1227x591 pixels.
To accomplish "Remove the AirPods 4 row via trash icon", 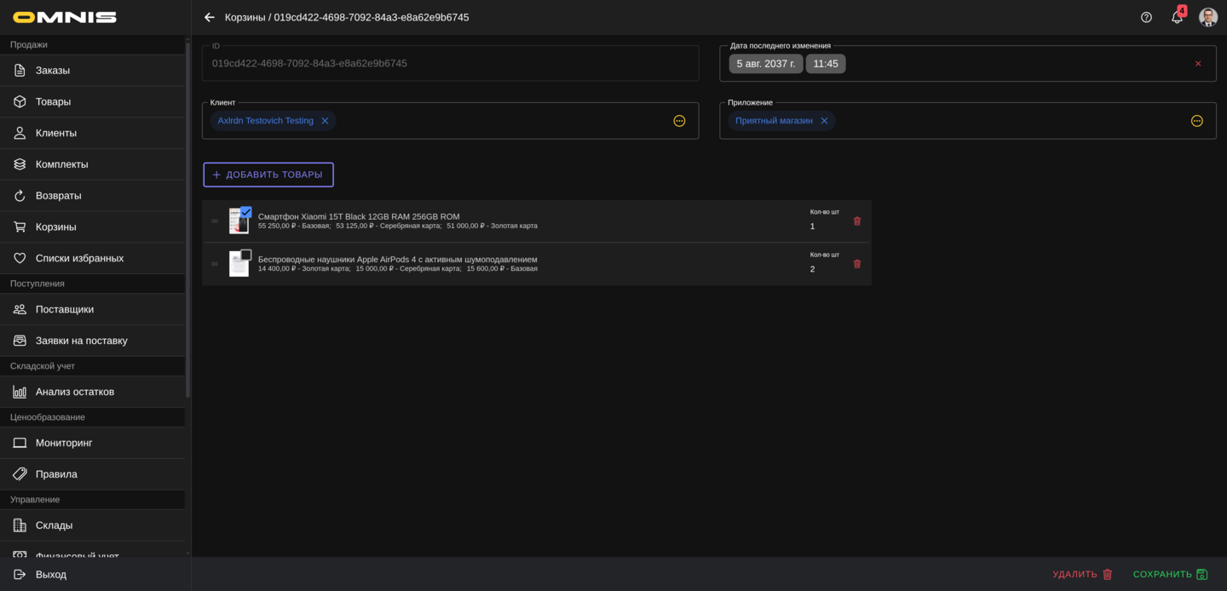I will click(x=857, y=264).
